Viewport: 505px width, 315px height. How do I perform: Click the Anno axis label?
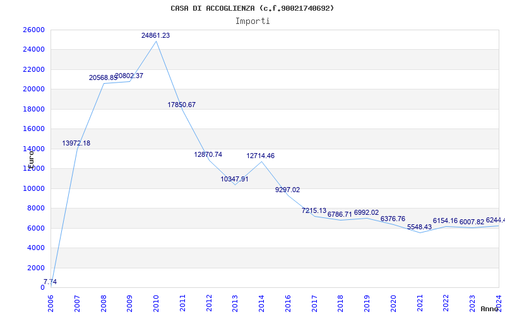489,309
